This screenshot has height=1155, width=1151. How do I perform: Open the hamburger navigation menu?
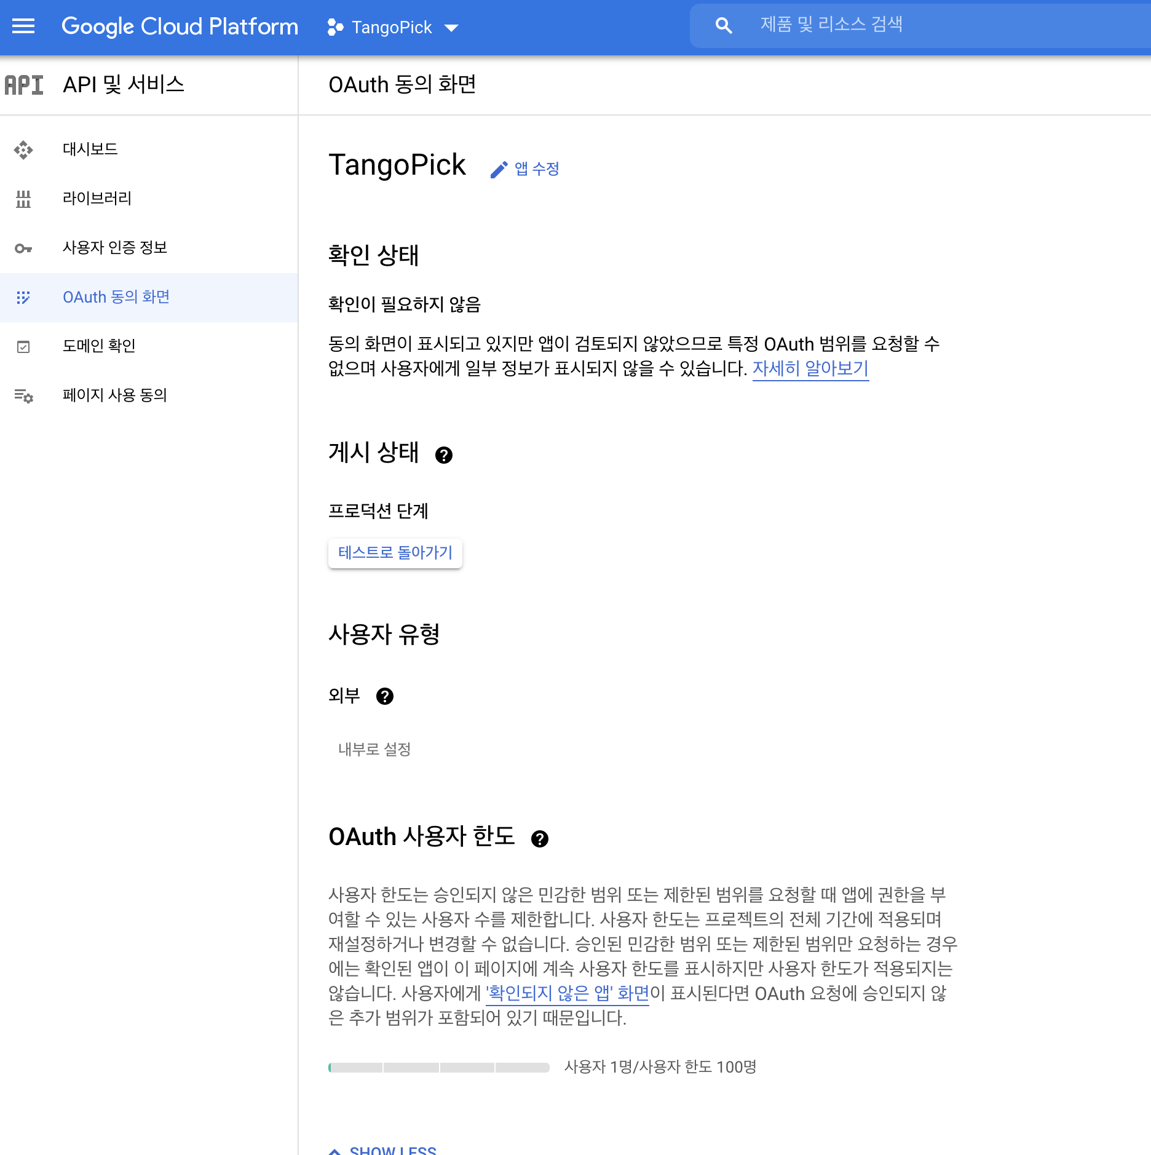click(x=23, y=26)
